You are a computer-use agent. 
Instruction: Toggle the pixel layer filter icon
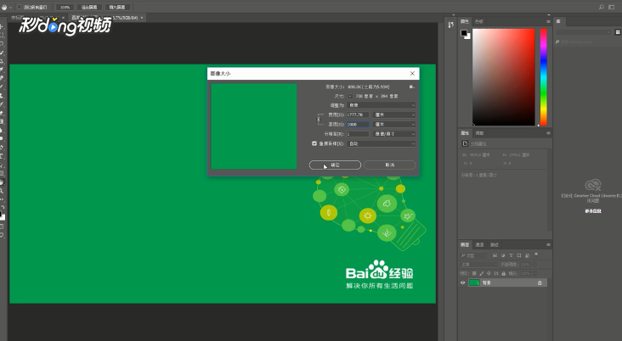point(495,255)
